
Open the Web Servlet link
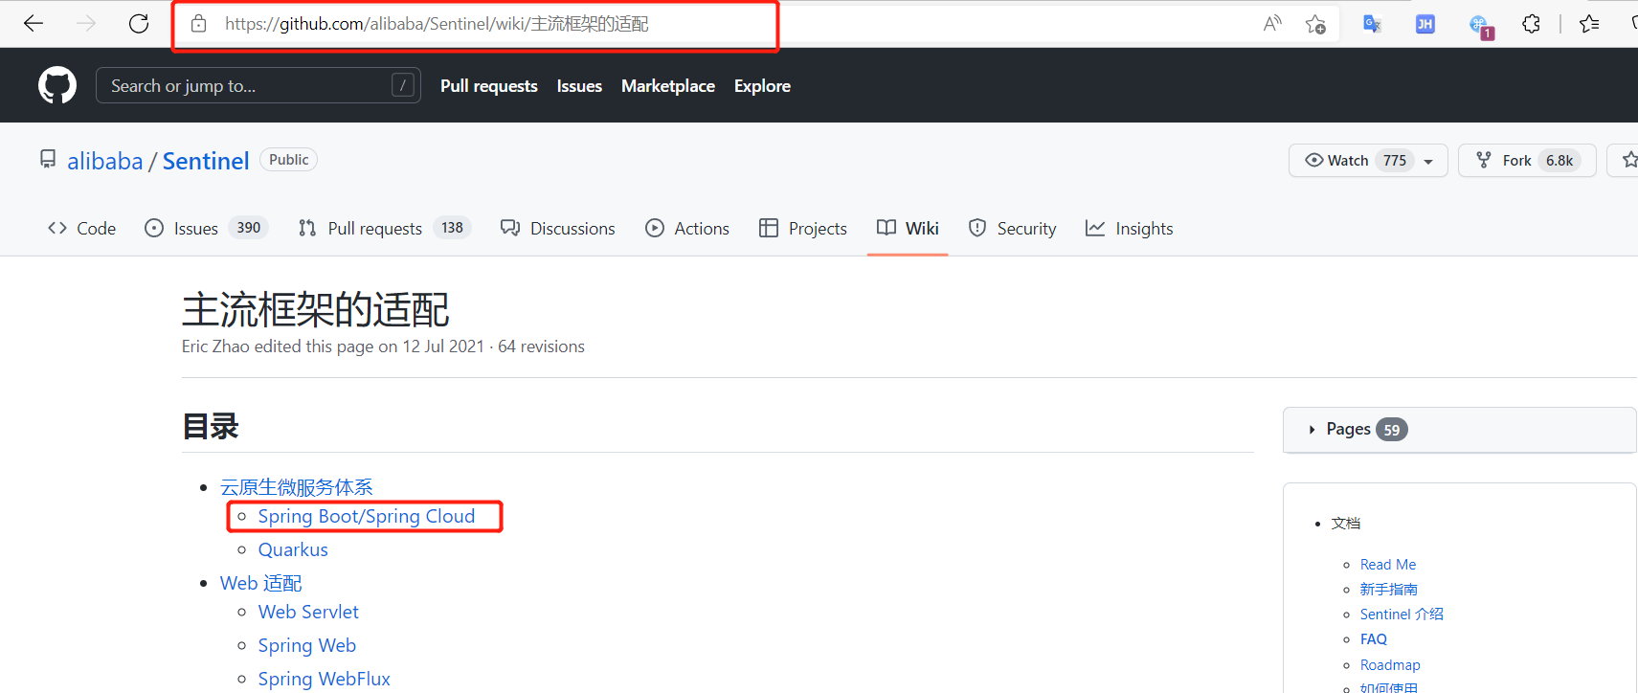click(x=308, y=612)
